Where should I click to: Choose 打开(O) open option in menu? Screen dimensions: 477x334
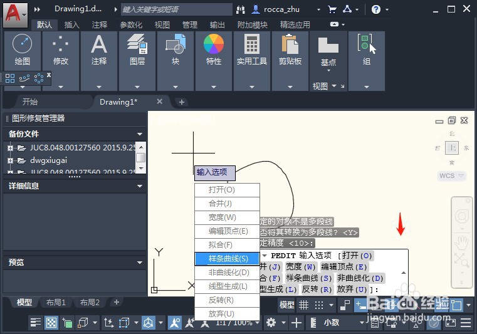point(227,190)
